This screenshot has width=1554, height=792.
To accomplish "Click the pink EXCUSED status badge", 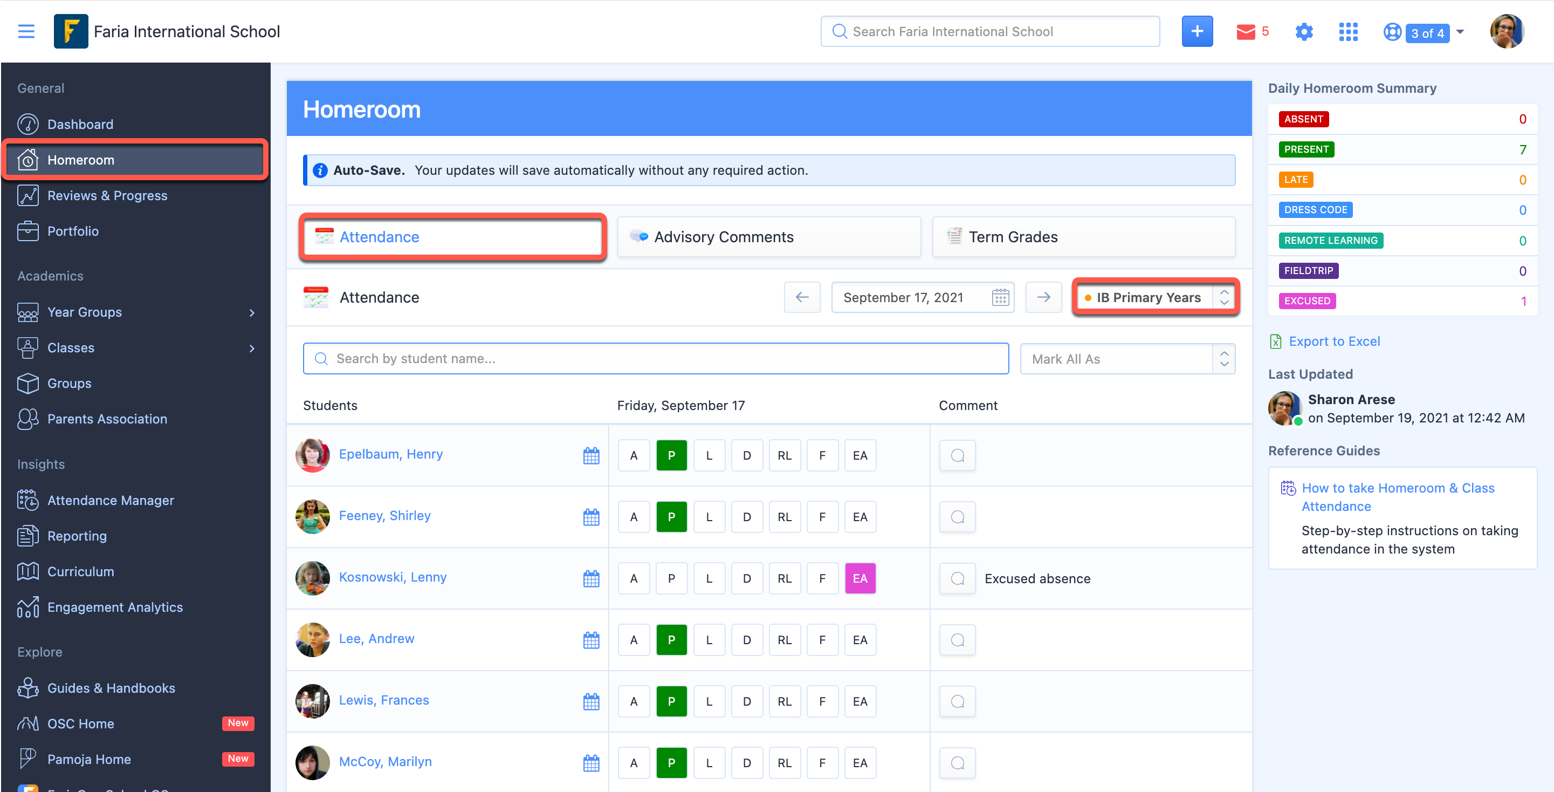I will (1307, 301).
